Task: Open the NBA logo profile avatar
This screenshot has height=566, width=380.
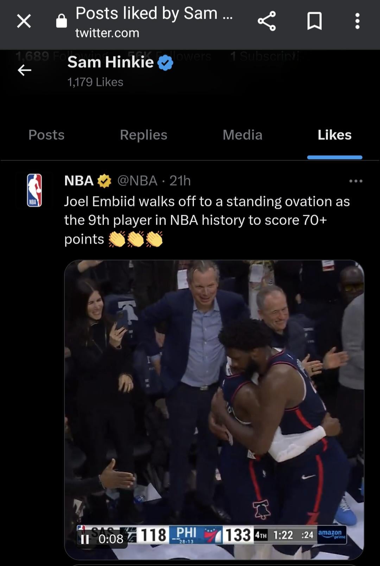Action: pos(34,190)
